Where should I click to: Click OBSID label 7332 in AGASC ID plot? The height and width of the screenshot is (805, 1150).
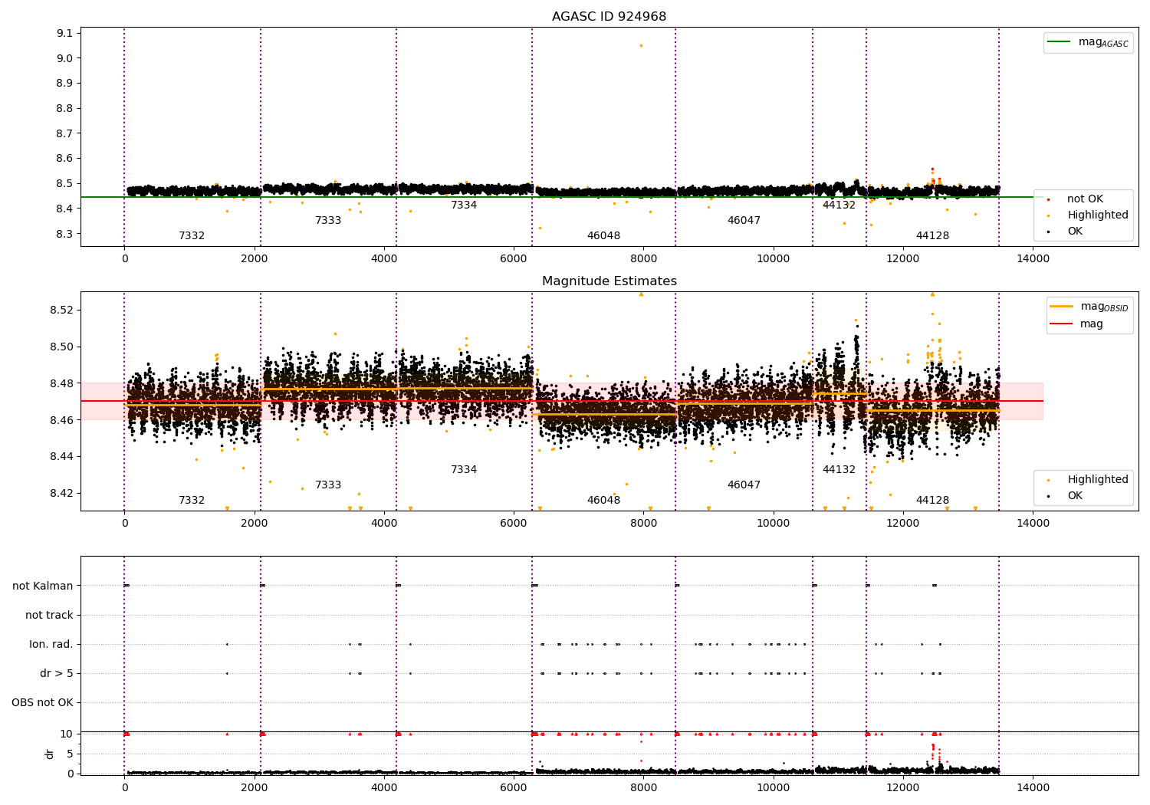click(x=192, y=236)
